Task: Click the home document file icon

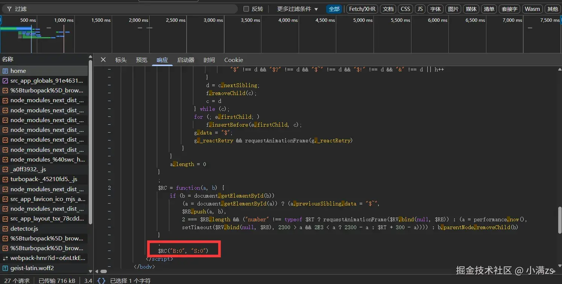Action: tap(5, 71)
